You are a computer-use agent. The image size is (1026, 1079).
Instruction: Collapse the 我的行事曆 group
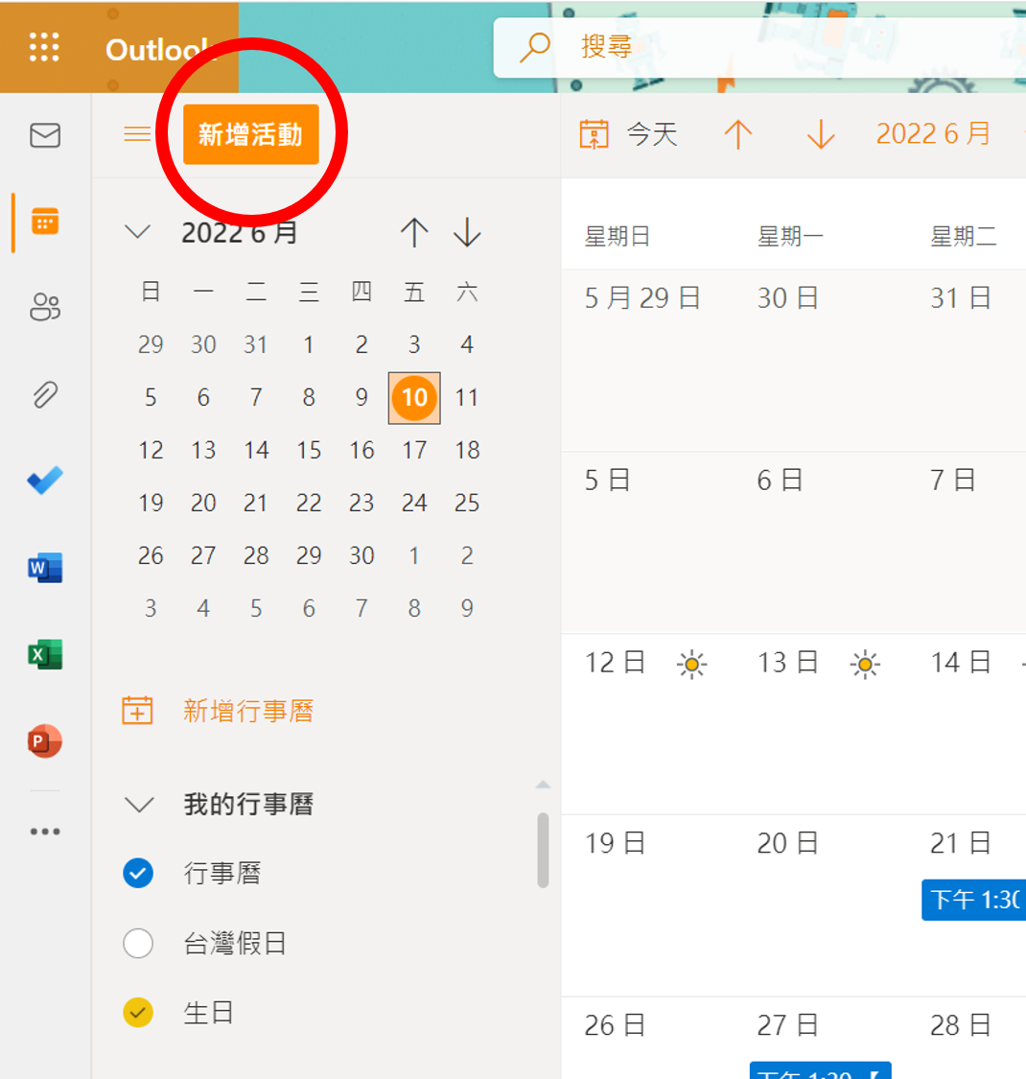coord(138,805)
